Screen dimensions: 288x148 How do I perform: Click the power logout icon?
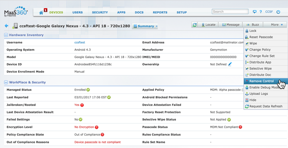(x=278, y=12)
